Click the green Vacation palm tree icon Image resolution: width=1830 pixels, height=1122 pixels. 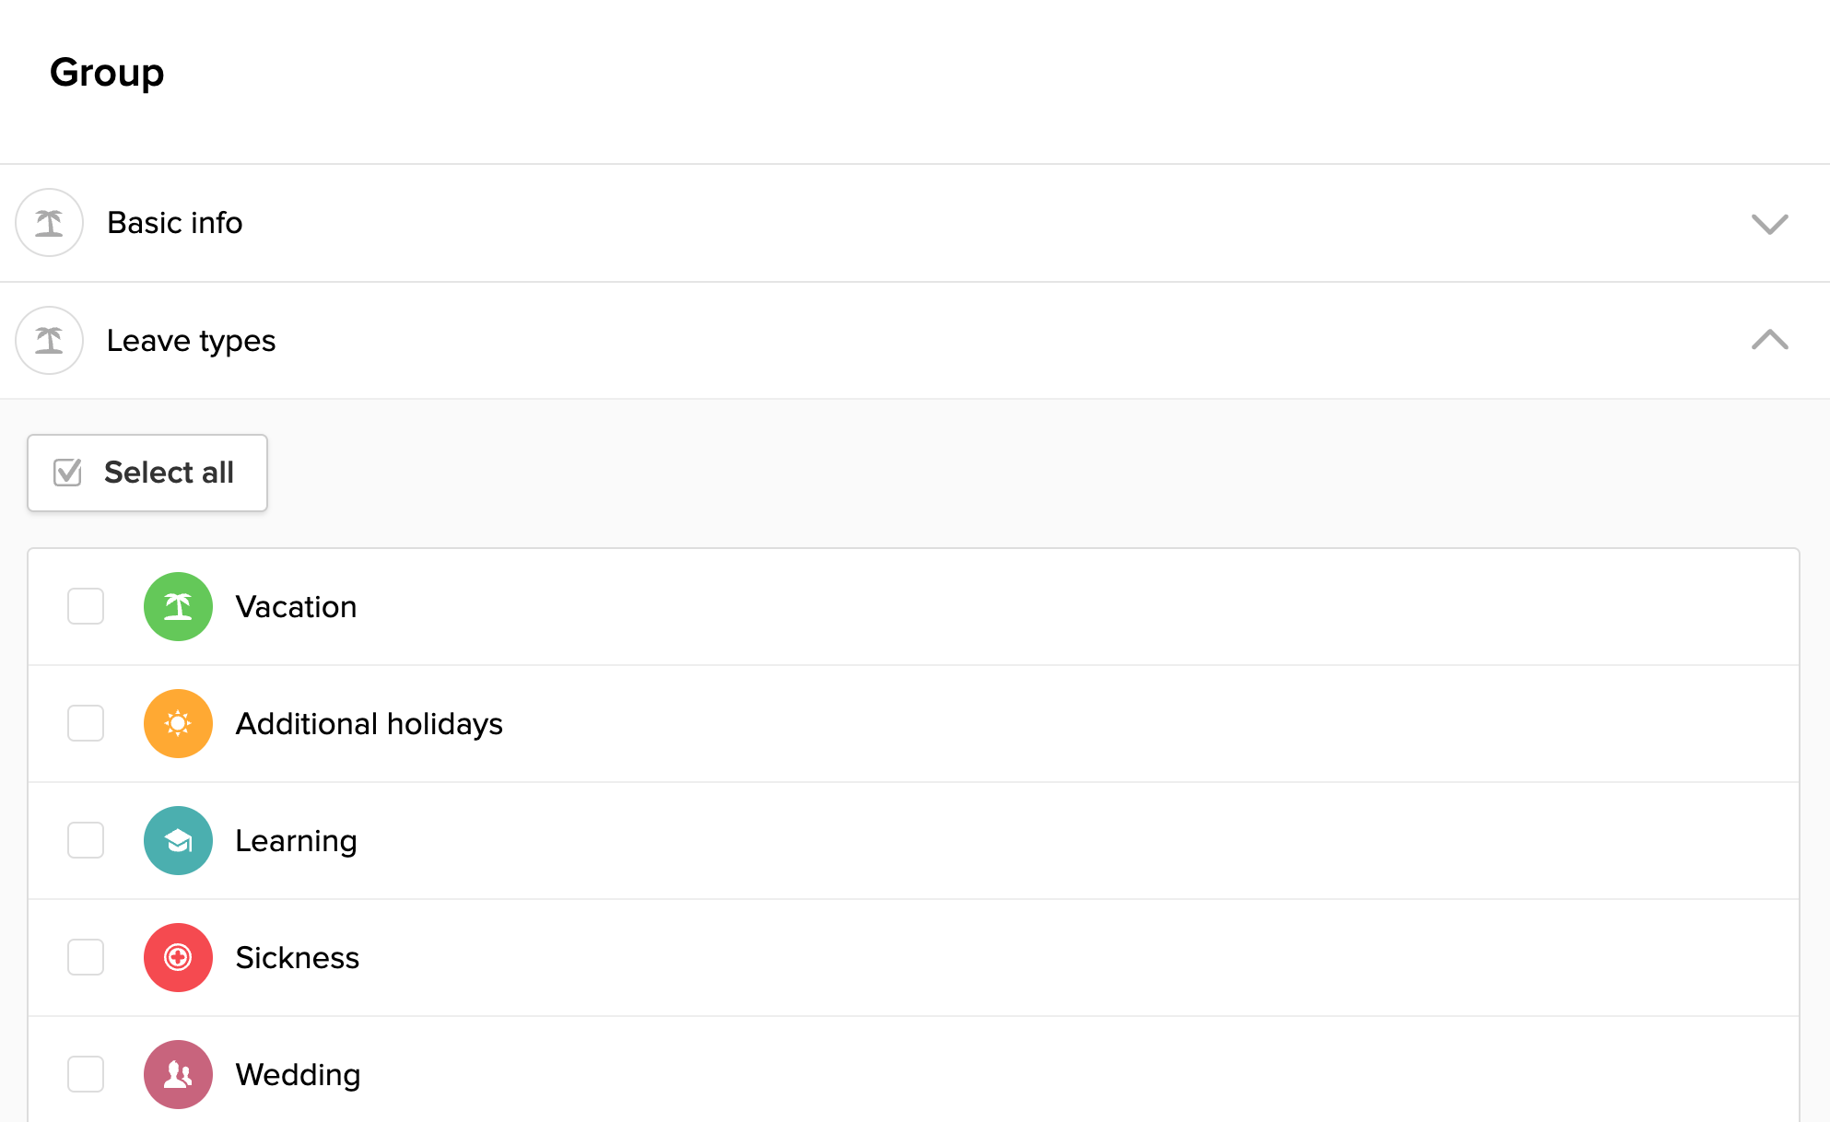pyautogui.click(x=178, y=606)
